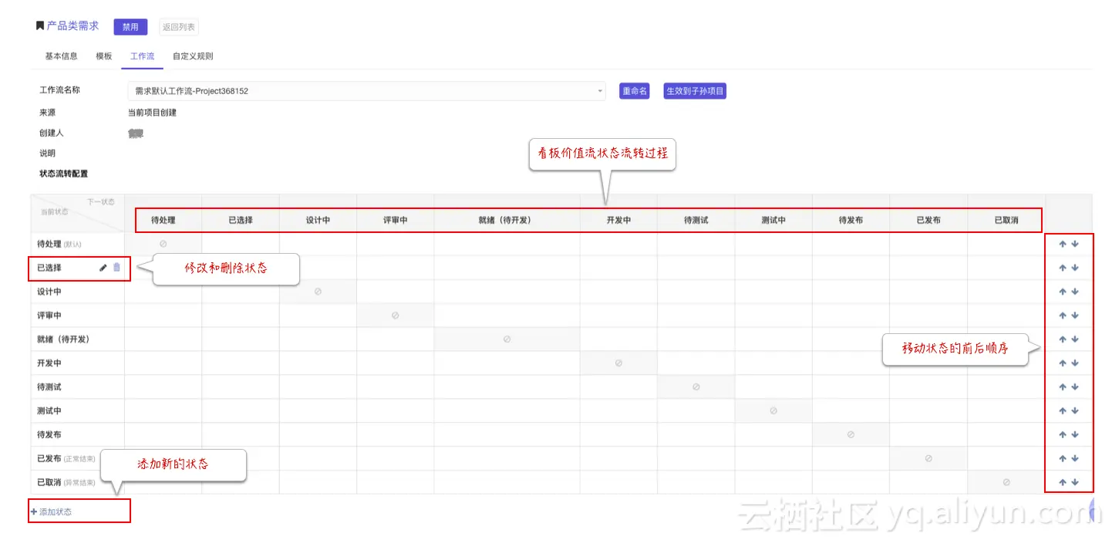Click down arrow for 已发布 row
1112x540 pixels.
click(1075, 459)
